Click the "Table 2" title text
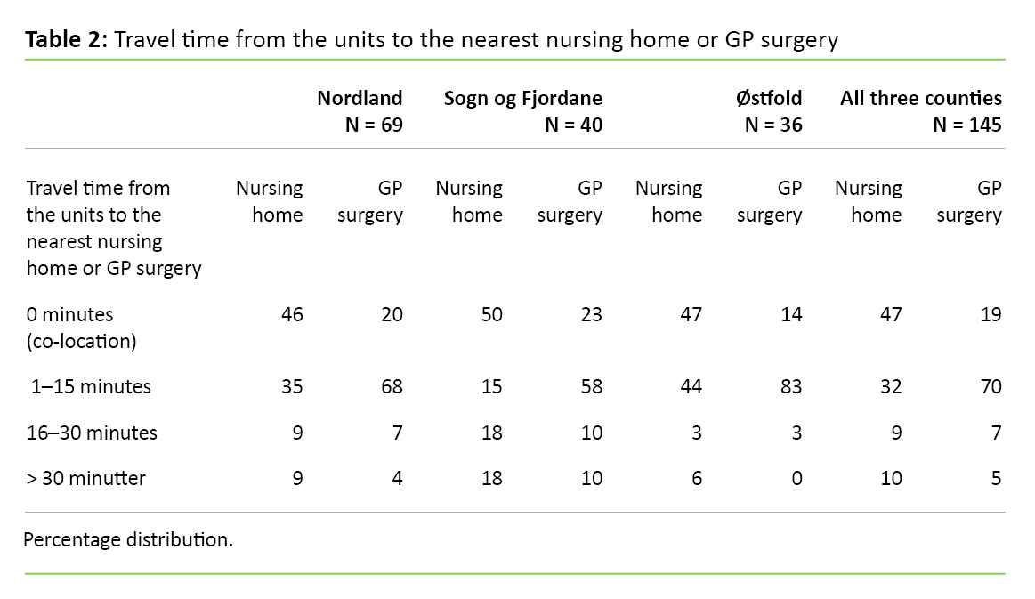 pyautogui.click(x=432, y=40)
